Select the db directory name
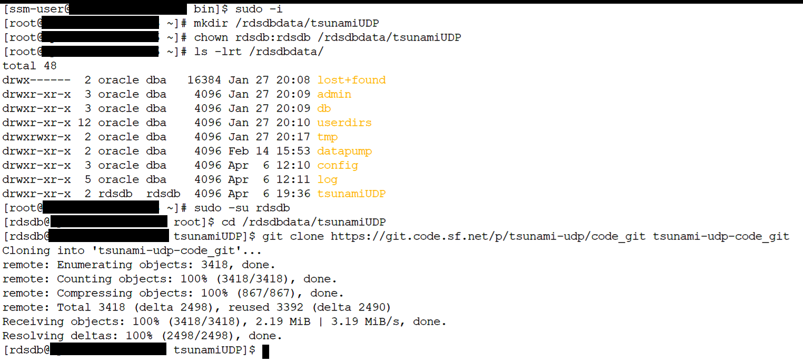 coord(324,108)
